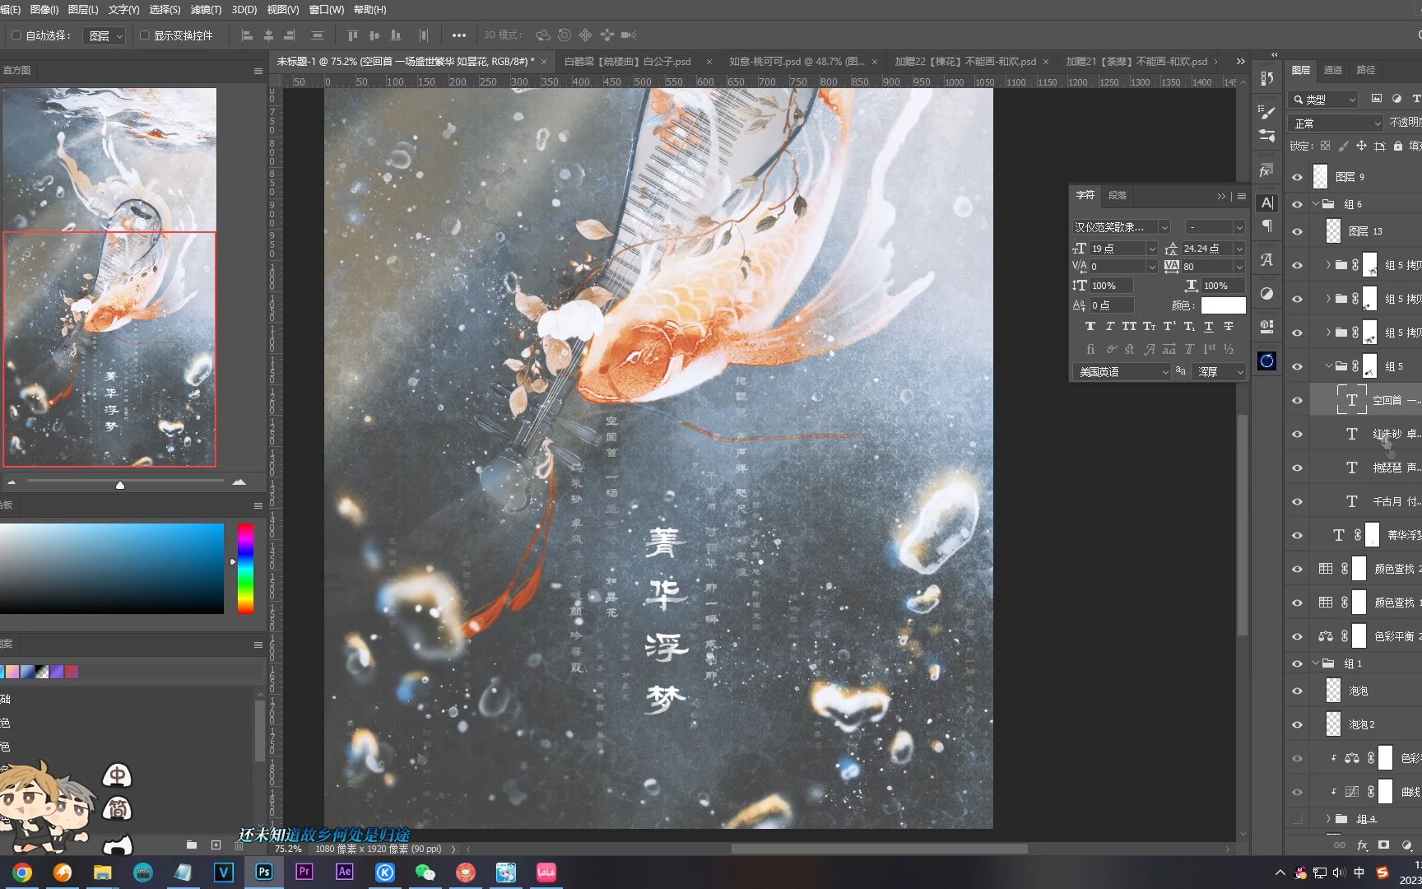The width and height of the screenshot is (1422, 889).
Task: Click the Lock All padlock icon
Action: 1397,146
